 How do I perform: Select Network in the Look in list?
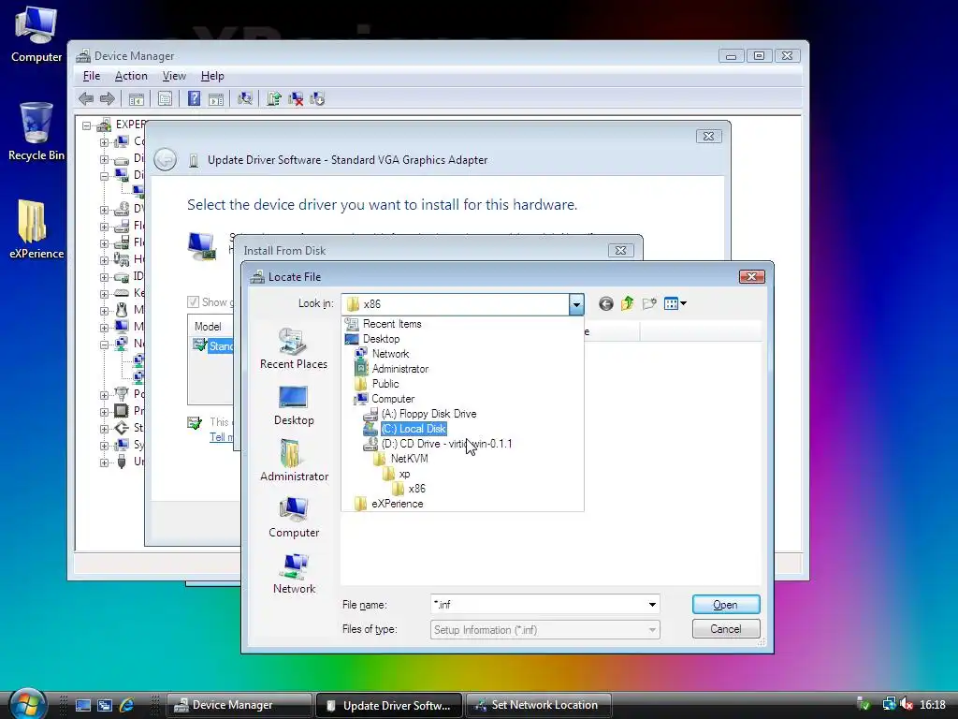pyautogui.click(x=390, y=354)
